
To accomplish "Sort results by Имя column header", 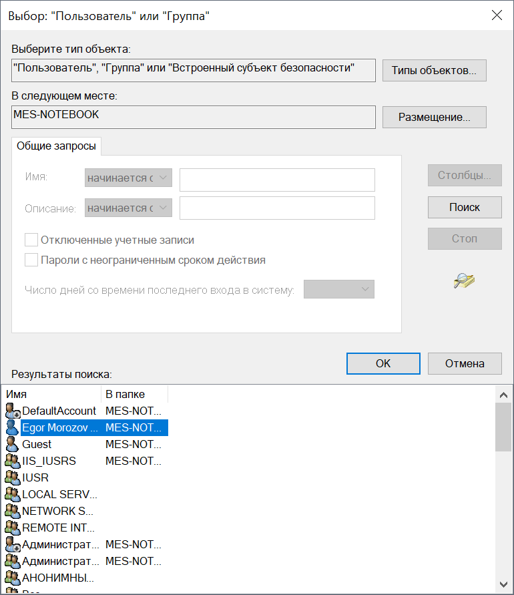I will (52, 394).
